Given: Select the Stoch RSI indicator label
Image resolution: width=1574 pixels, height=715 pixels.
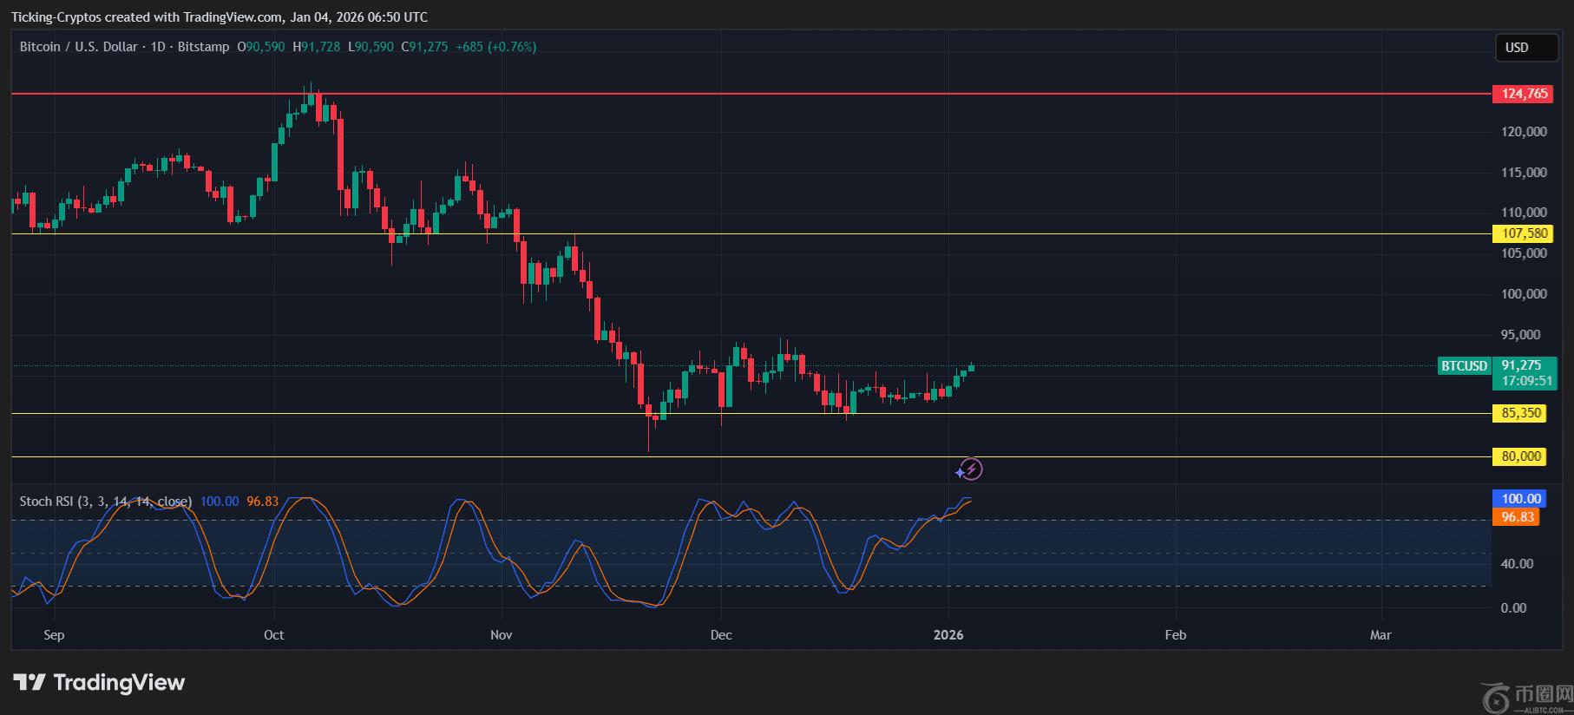Looking at the screenshot, I should click(105, 502).
